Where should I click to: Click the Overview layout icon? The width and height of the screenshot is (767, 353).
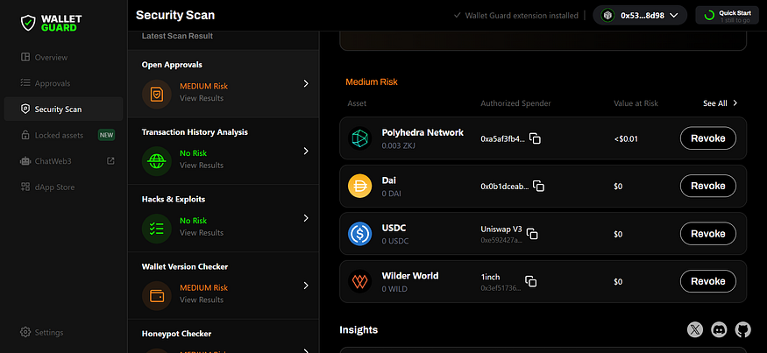(25, 57)
